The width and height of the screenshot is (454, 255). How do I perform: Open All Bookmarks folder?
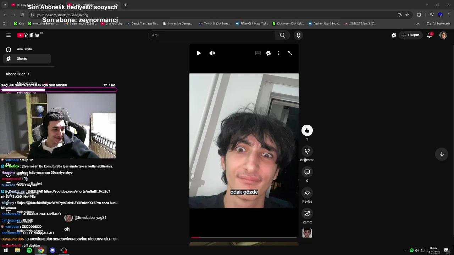[439, 24]
